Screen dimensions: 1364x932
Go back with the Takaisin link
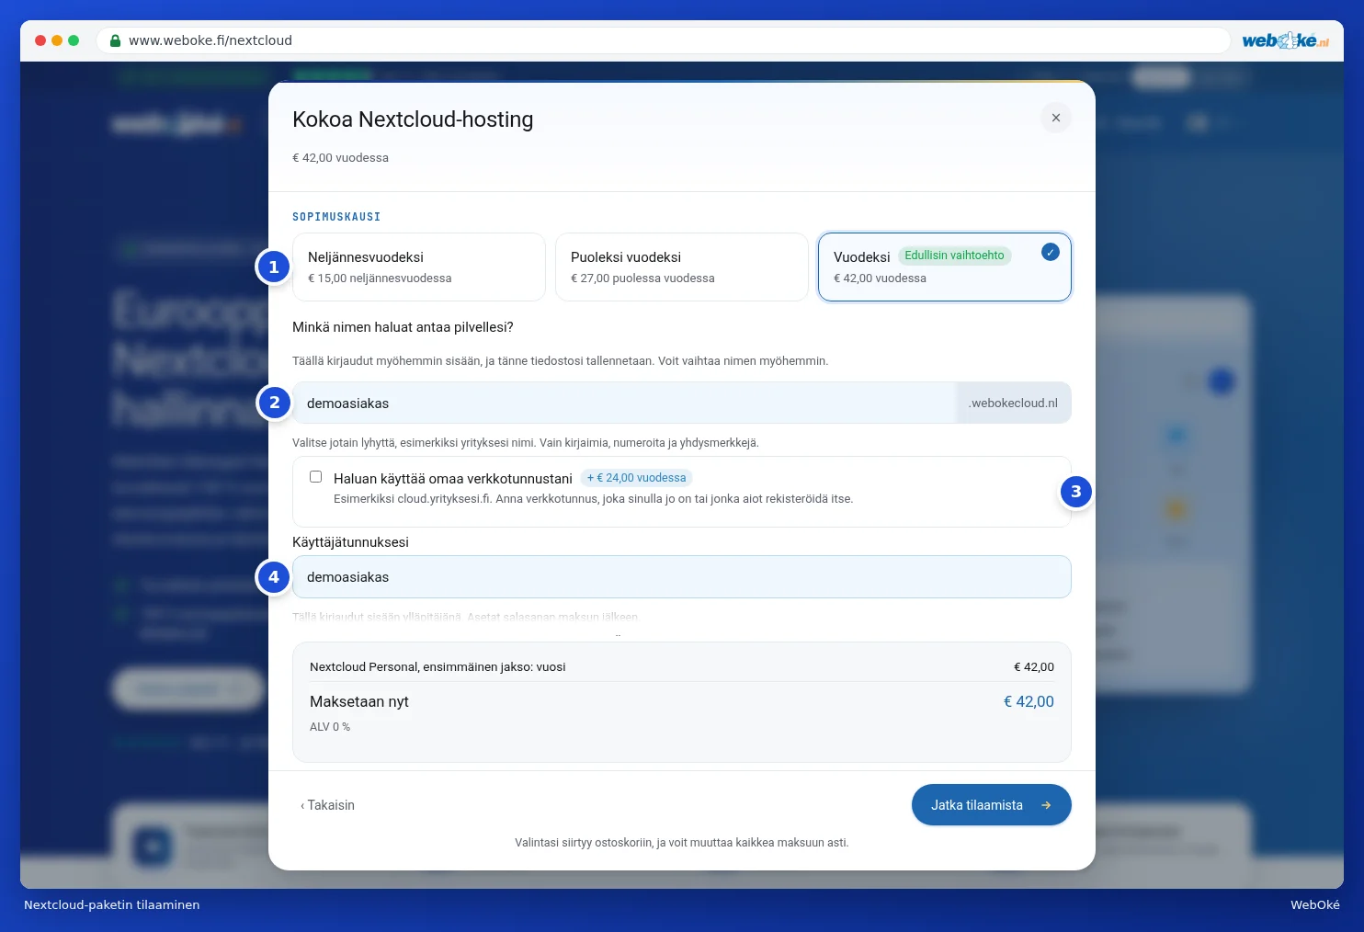327,805
